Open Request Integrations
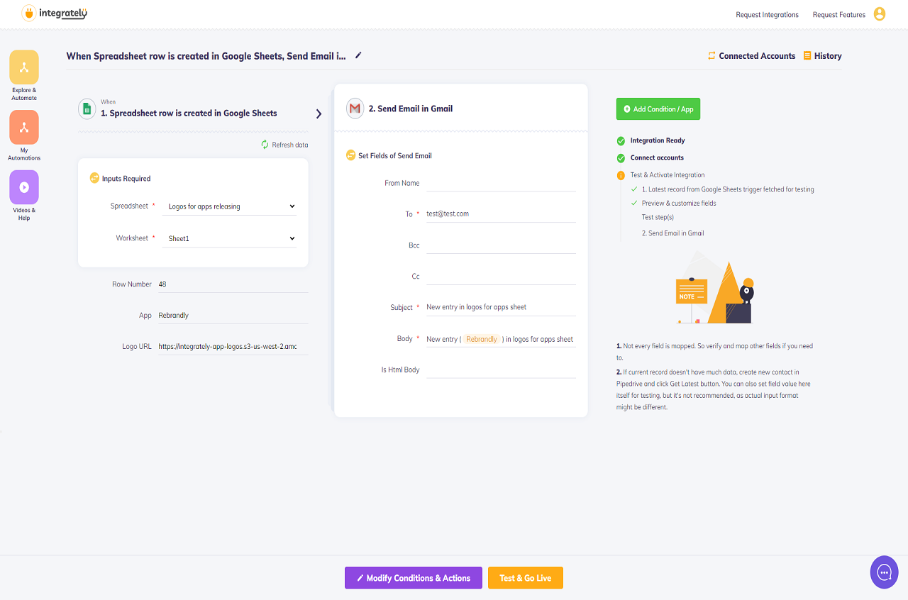The width and height of the screenshot is (908, 600). pyautogui.click(x=767, y=14)
